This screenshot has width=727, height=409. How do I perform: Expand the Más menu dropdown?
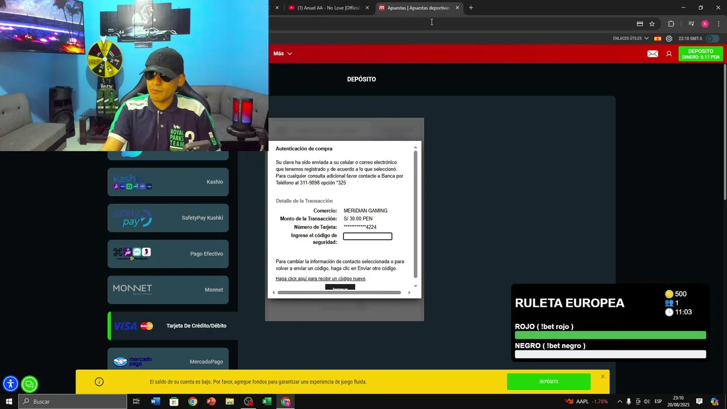pos(282,54)
